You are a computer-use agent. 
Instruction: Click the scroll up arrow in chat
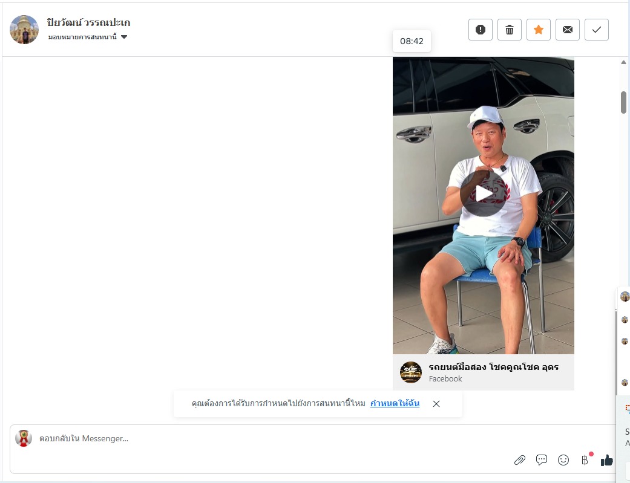[623, 62]
